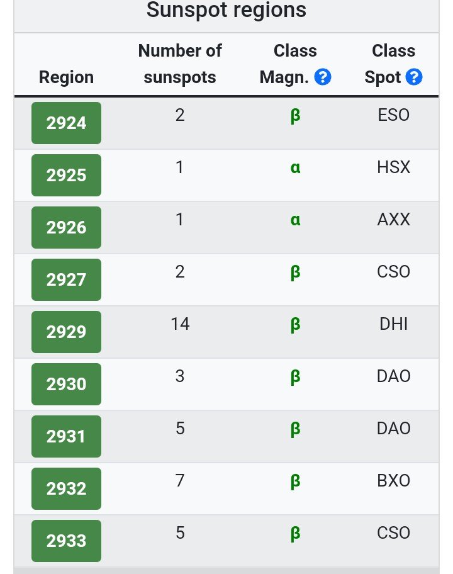Open sunspot region 2929
This screenshot has width=453, height=574.
tap(66, 332)
